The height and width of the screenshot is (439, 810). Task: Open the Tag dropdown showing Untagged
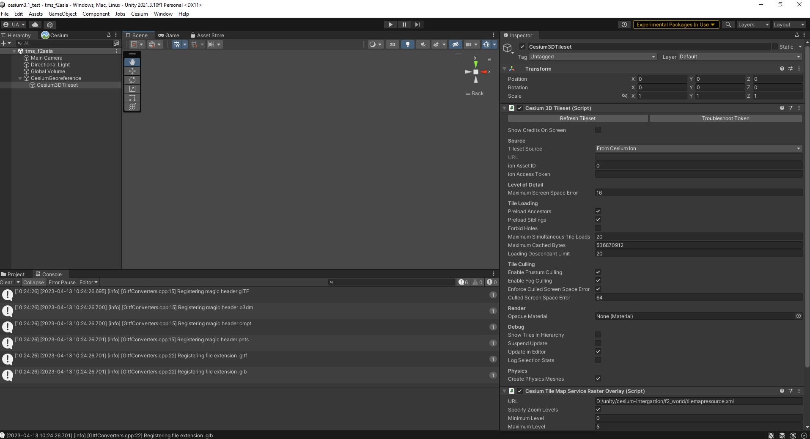click(593, 57)
